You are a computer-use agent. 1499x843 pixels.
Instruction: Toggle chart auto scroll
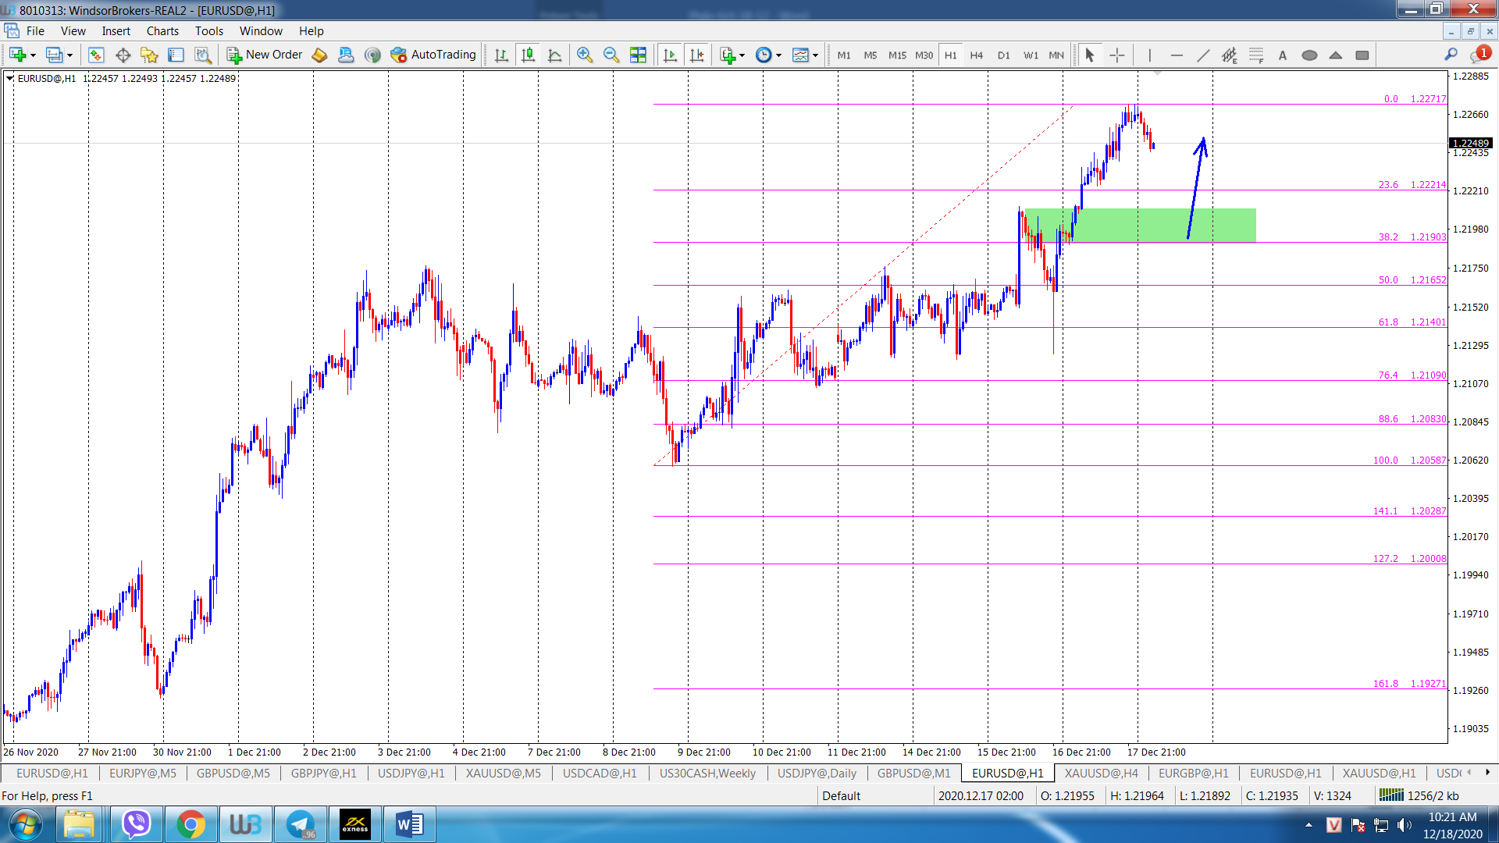coord(670,55)
